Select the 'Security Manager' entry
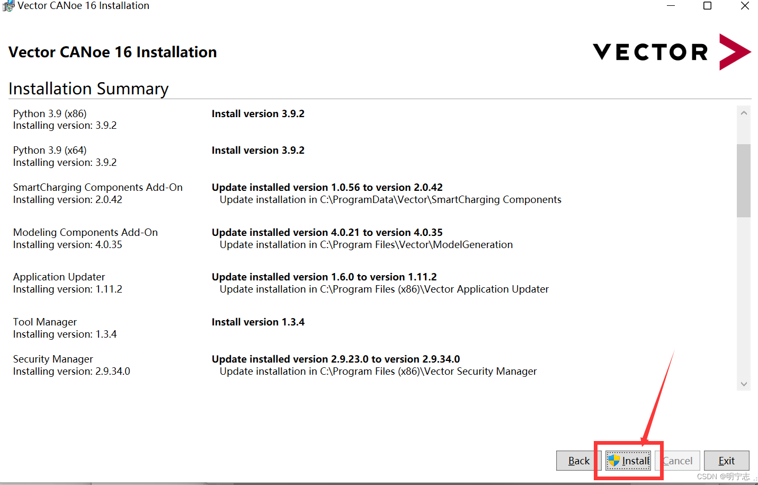The width and height of the screenshot is (758, 485). point(53,359)
